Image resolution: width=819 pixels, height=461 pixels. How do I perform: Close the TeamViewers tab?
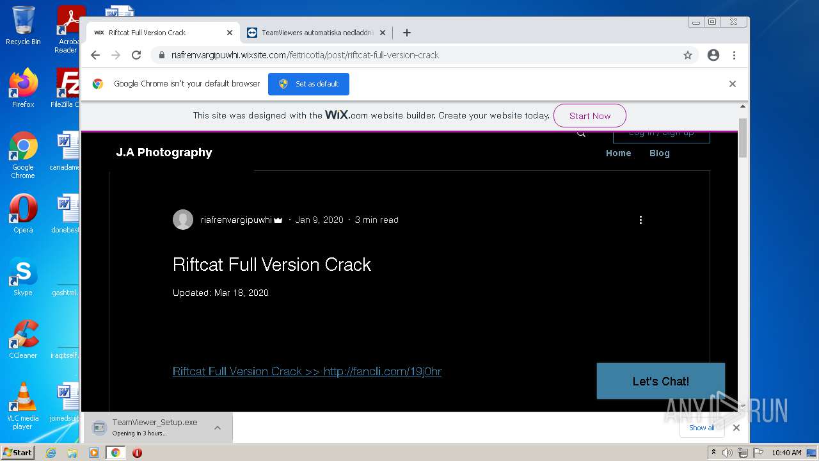(383, 33)
